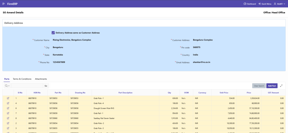The height and width of the screenshot is (133, 288).
Task: Edit the Draught Screen Pole-RHS row
Action: pos(8,108)
